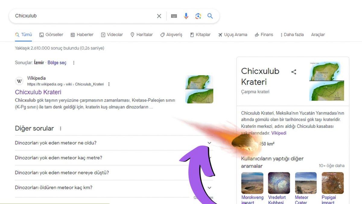Click inside the search input field
Image resolution: width=362 pixels, height=204 pixels.
click(75, 16)
